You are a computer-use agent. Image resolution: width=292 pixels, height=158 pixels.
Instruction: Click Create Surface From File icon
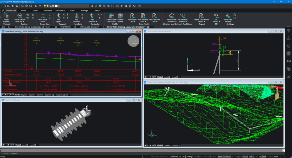click(x=19, y=16)
